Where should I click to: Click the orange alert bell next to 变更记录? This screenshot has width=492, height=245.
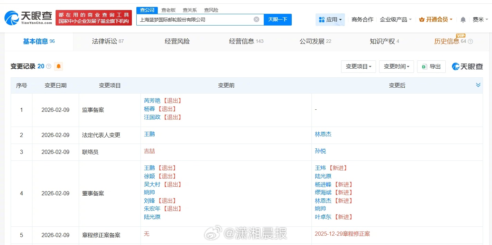(x=58, y=66)
